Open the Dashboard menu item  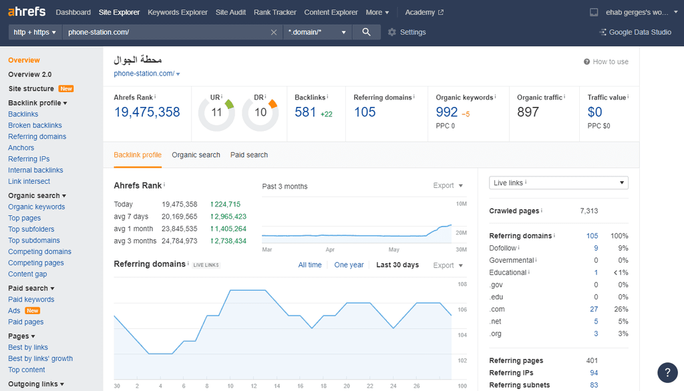pyautogui.click(x=73, y=12)
